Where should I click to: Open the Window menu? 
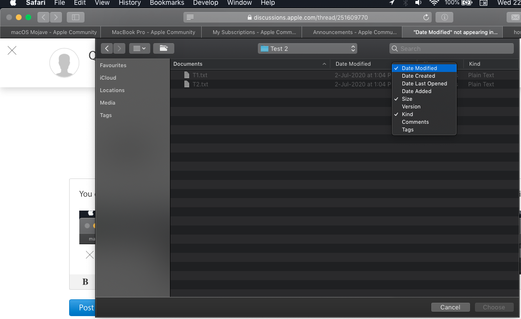(239, 3)
